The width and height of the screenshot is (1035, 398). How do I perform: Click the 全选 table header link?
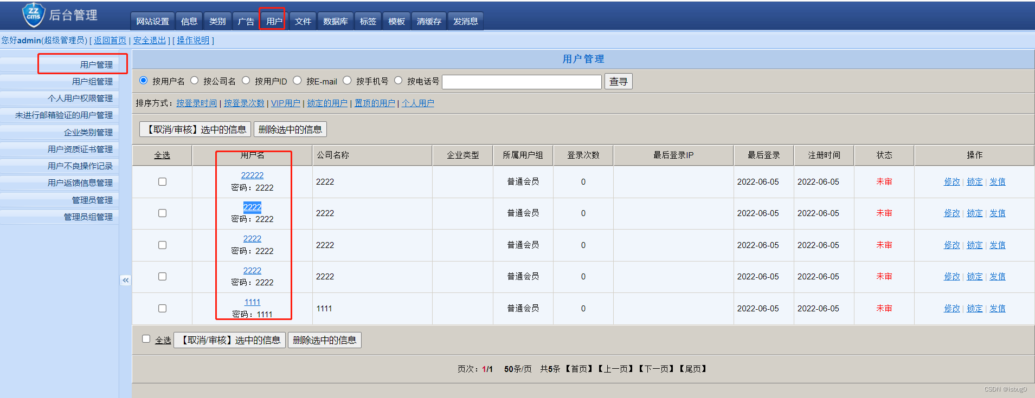162,155
